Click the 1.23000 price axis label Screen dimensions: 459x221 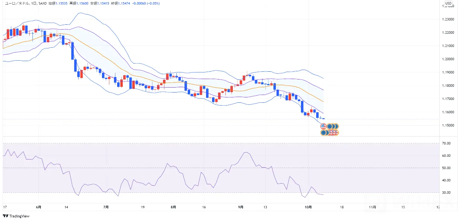448,19
